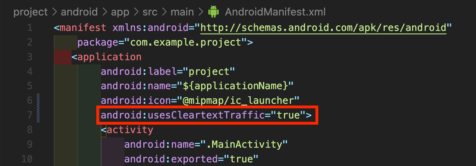The image size is (476, 166).
Task: Click line number 10 in gutter
Action: coord(27,159)
